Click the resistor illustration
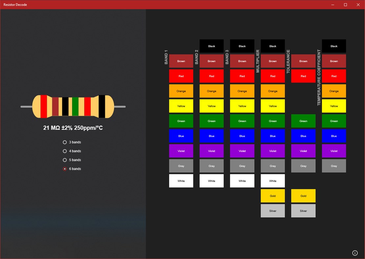The width and height of the screenshot is (365, 259). [x=73, y=106]
